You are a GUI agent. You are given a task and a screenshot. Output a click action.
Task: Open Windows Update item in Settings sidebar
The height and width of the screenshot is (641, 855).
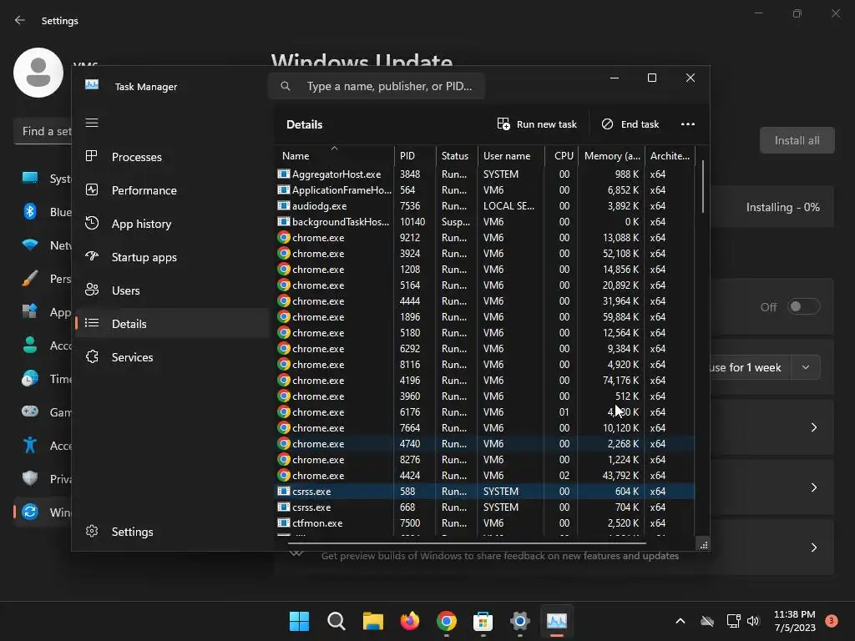pos(43,512)
